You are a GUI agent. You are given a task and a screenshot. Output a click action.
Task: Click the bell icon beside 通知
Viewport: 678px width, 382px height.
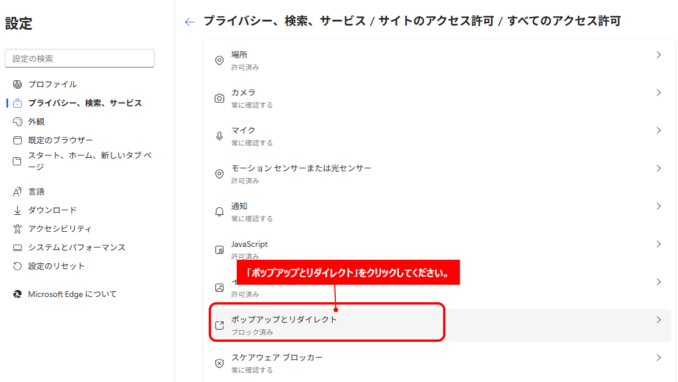point(219,212)
